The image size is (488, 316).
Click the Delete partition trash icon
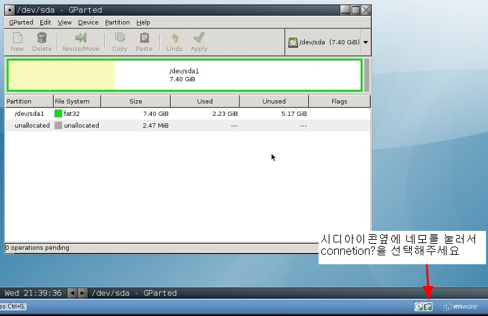(42, 38)
